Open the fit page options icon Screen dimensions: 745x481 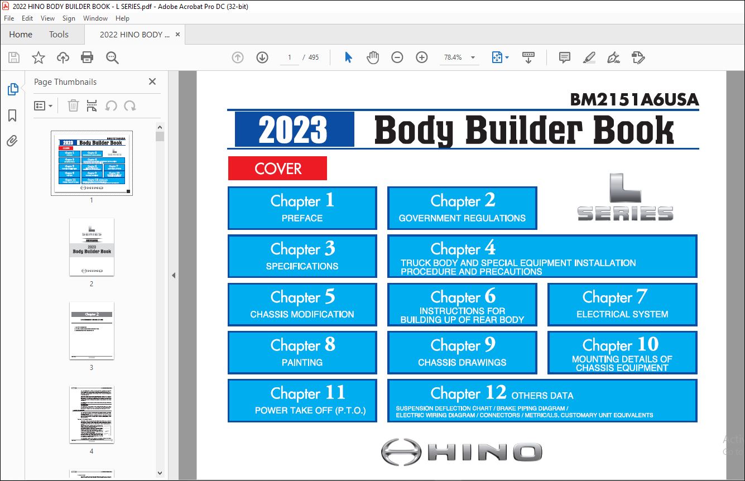tap(499, 57)
